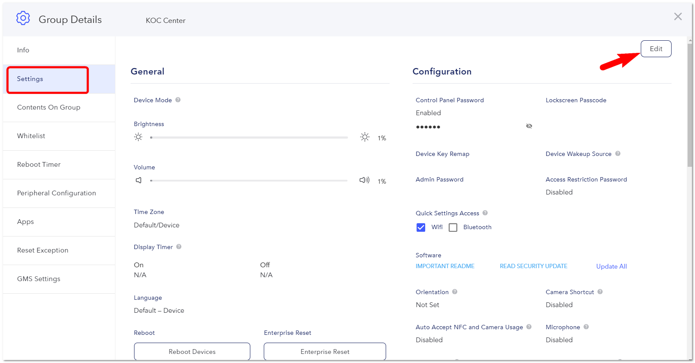This screenshot has width=695, height=363.
Task: Click the low volume speaker icon
Action: pos(139,180)
